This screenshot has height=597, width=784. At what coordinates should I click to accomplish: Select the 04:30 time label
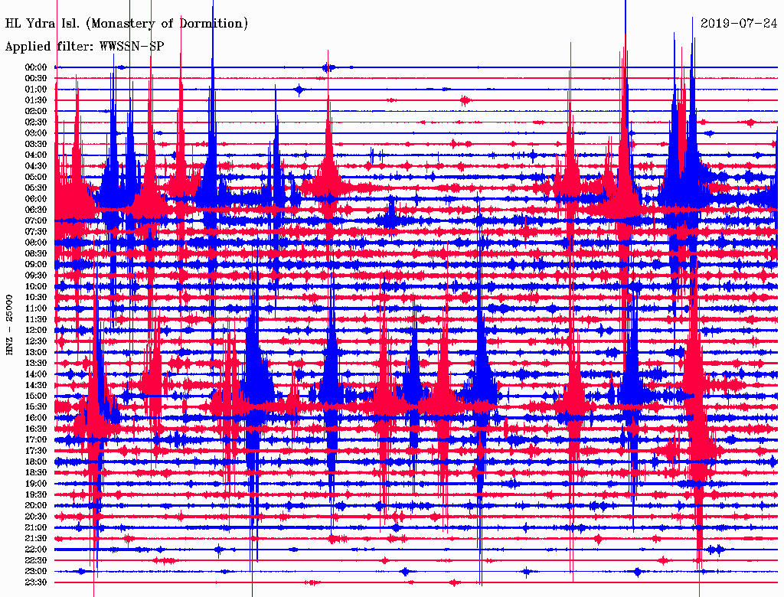point(36,166)
